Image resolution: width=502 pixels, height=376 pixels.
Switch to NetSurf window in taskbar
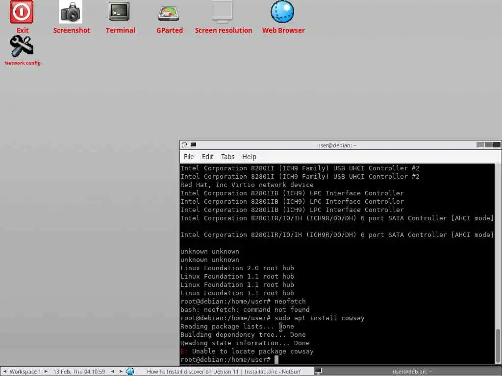[x=224, y=372]
